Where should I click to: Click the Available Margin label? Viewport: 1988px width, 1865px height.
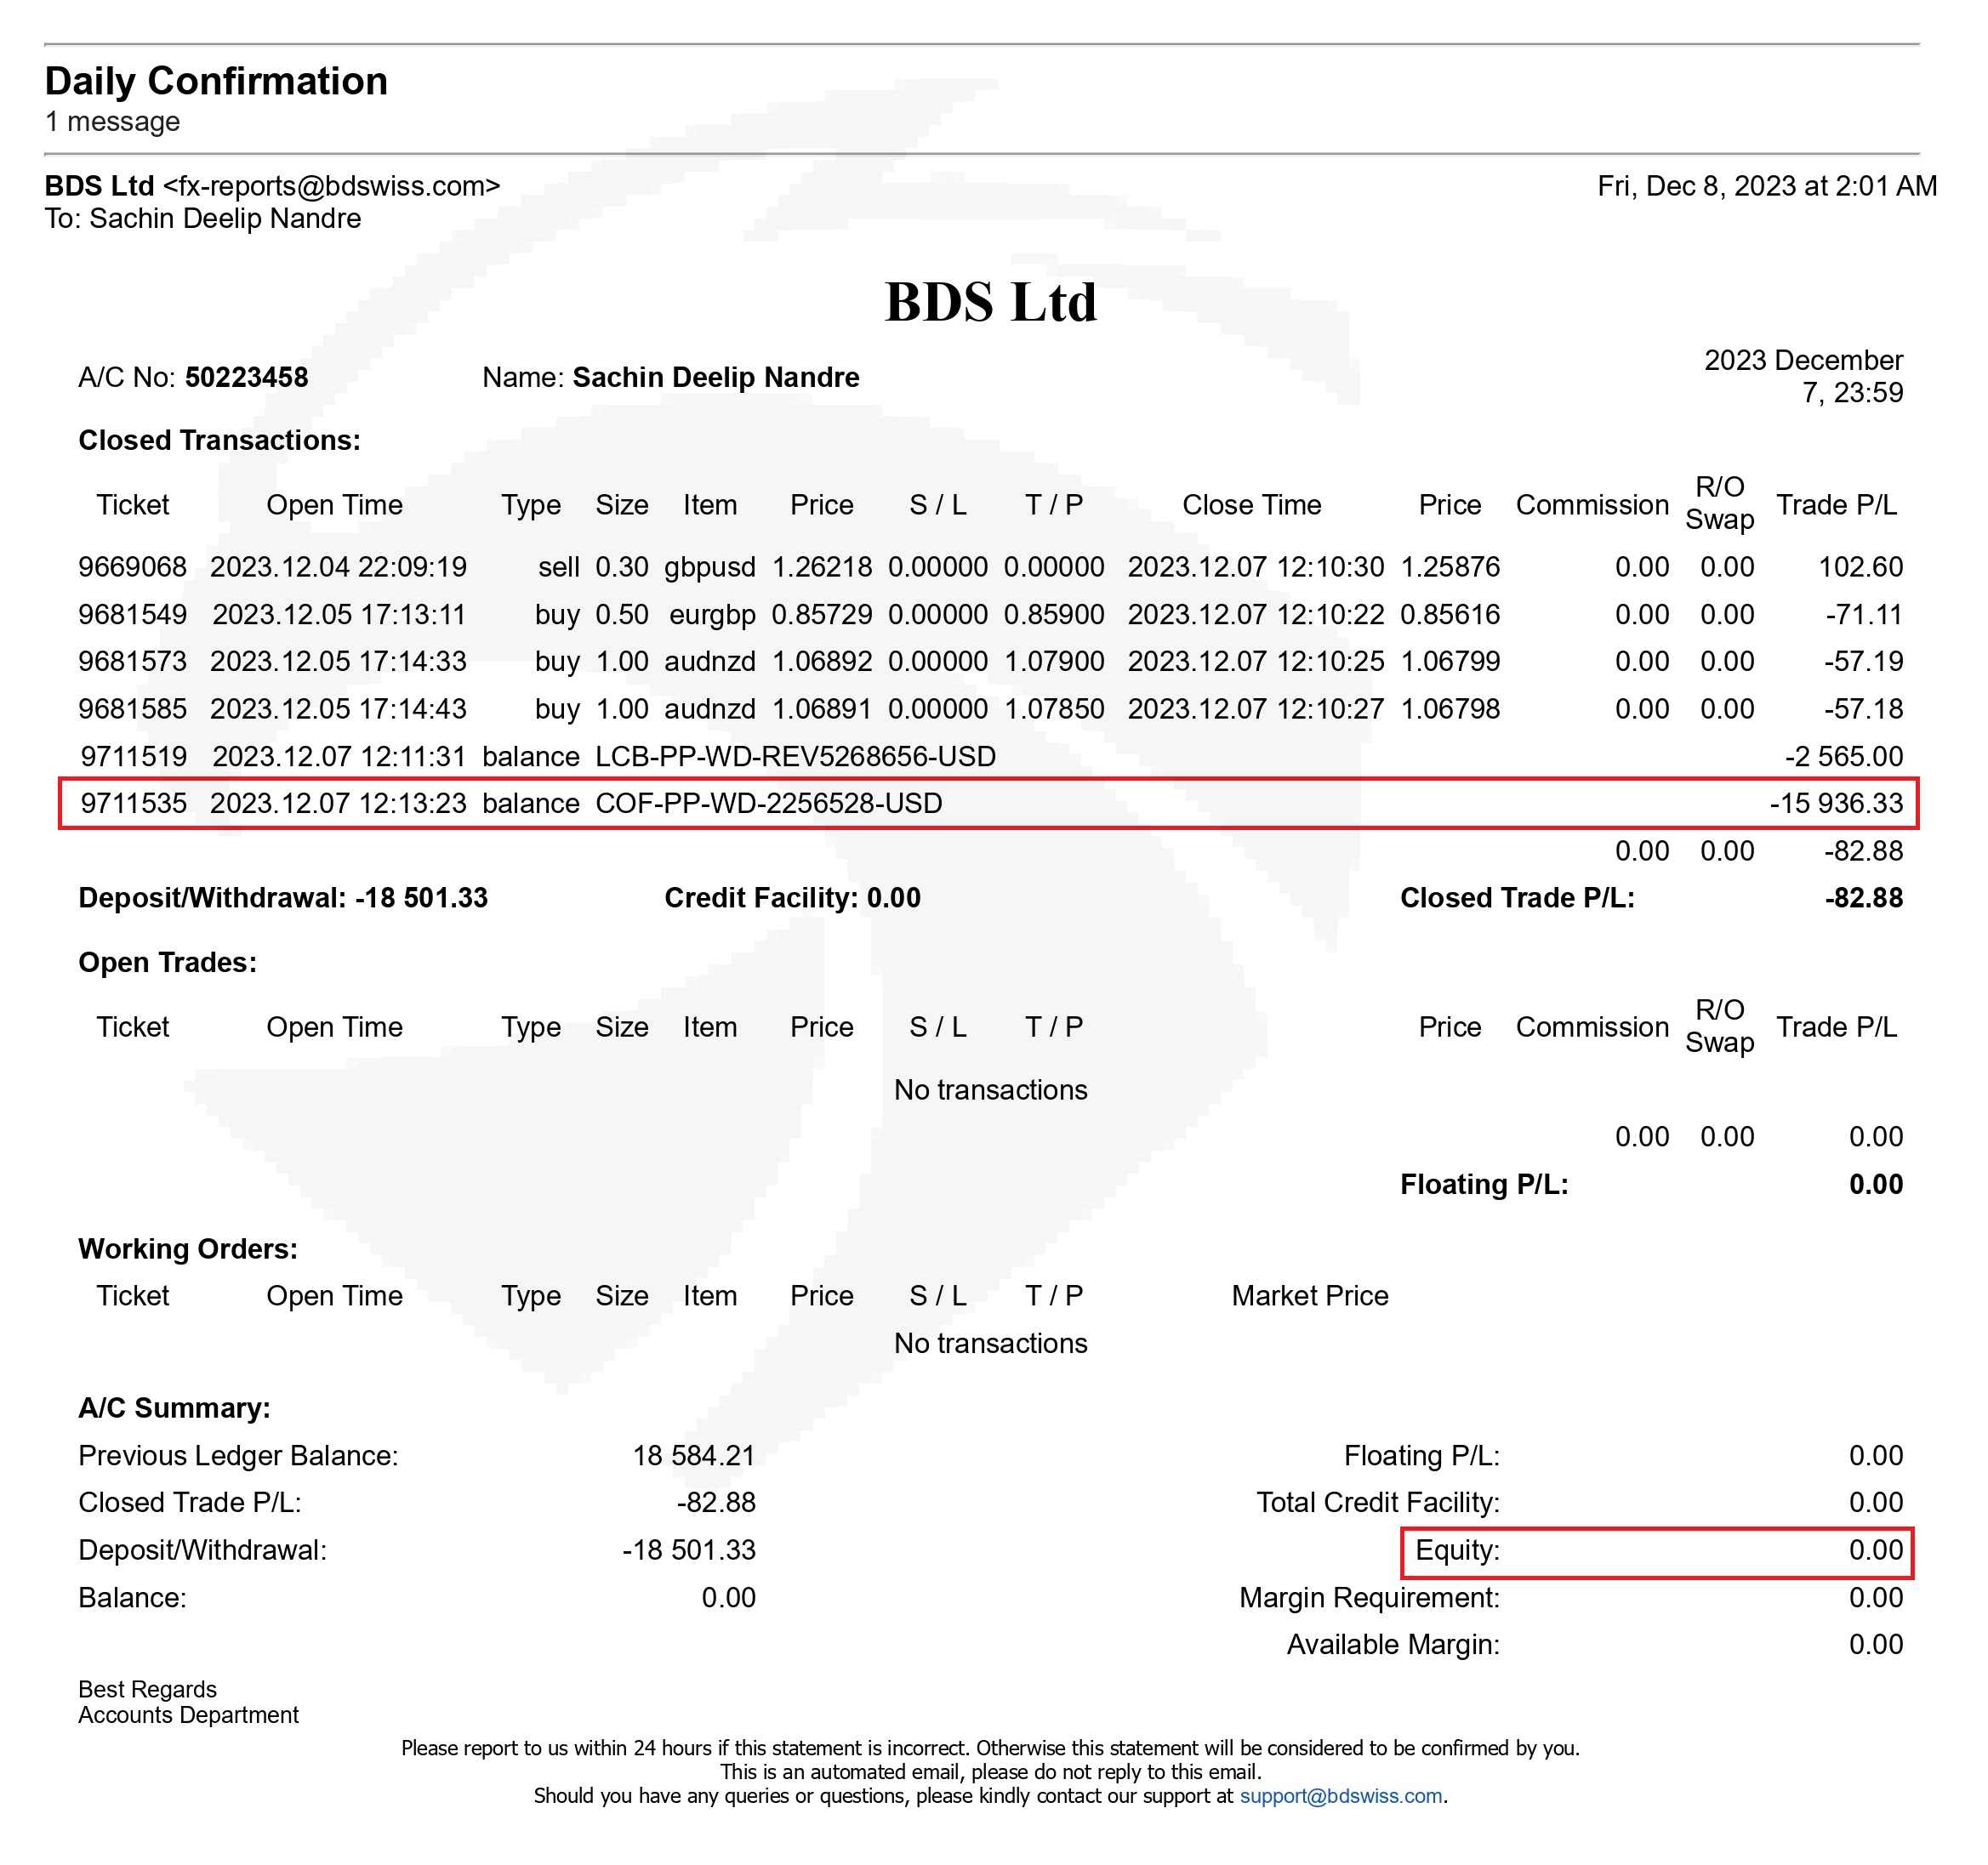(x=1392, y=1644)
